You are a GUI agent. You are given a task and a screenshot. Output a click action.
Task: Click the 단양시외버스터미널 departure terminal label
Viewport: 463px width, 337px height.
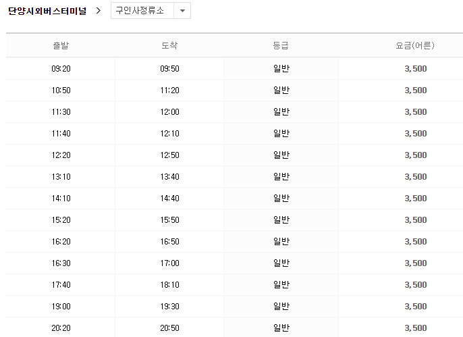tap(47, 11)
